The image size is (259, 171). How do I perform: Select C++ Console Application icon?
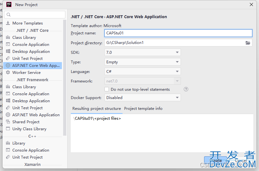[x=8, y=150]
